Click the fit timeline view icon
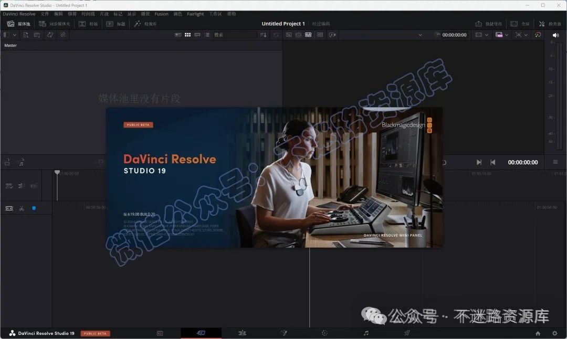This screenshot has width=567, height=339. 9,208
